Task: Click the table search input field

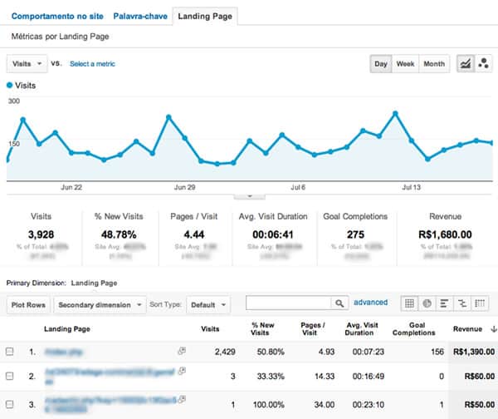Action: pyautogui.click(x=288, y=303)
